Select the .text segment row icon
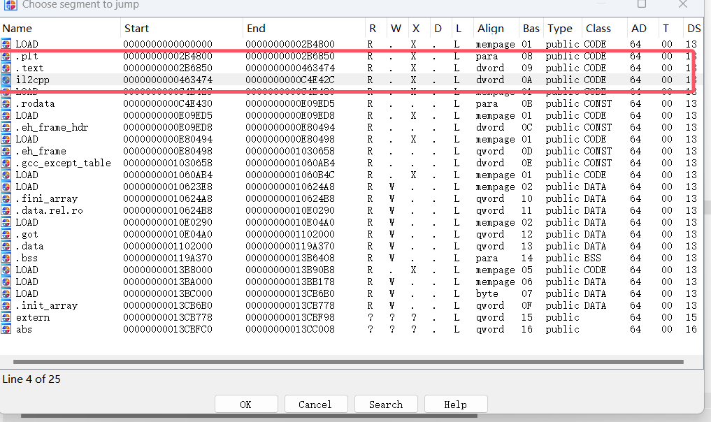This screenshot has height=422, width=711. (6, 68)
